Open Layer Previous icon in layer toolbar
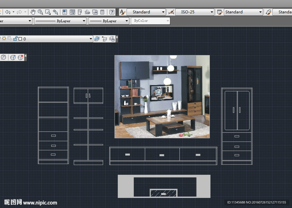This screenshot has height=208, width=292. point(104,39)
